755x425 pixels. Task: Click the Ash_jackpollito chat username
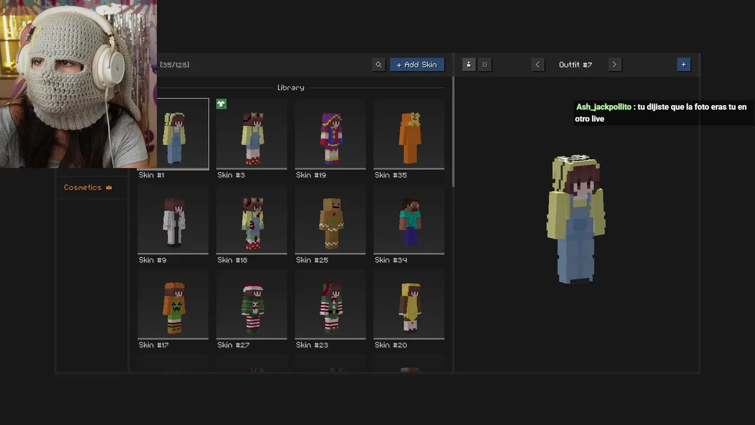[603, 107]
